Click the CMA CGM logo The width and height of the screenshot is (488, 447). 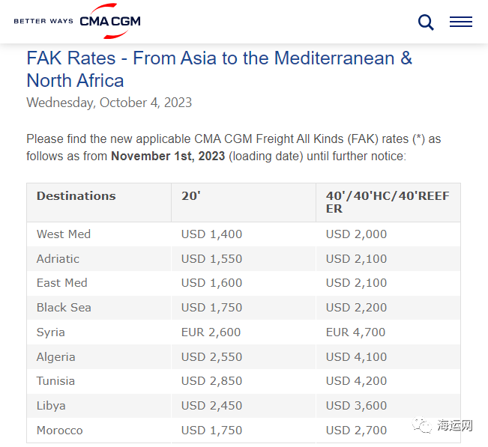pyautogui.click(x=110, y=21)
